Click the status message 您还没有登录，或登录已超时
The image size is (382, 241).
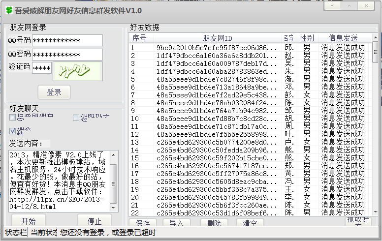tap(108, 233)
